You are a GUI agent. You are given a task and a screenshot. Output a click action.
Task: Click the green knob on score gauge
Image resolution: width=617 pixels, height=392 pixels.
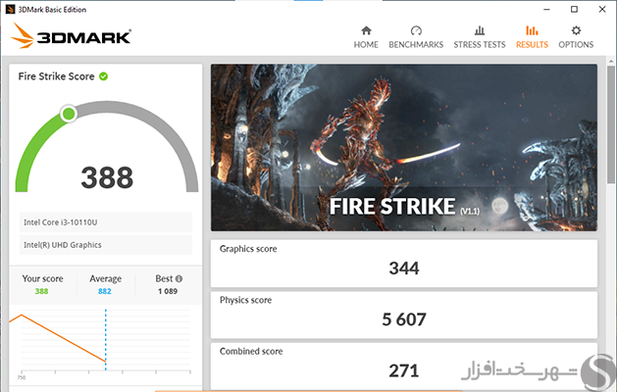pos(69,114)
